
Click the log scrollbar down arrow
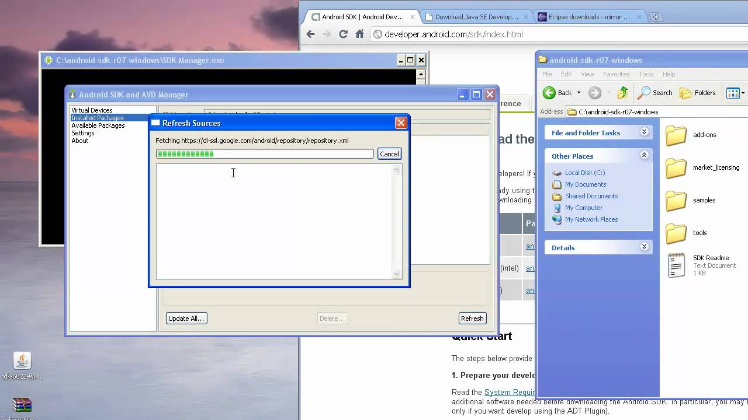click(x=397, y=274)
